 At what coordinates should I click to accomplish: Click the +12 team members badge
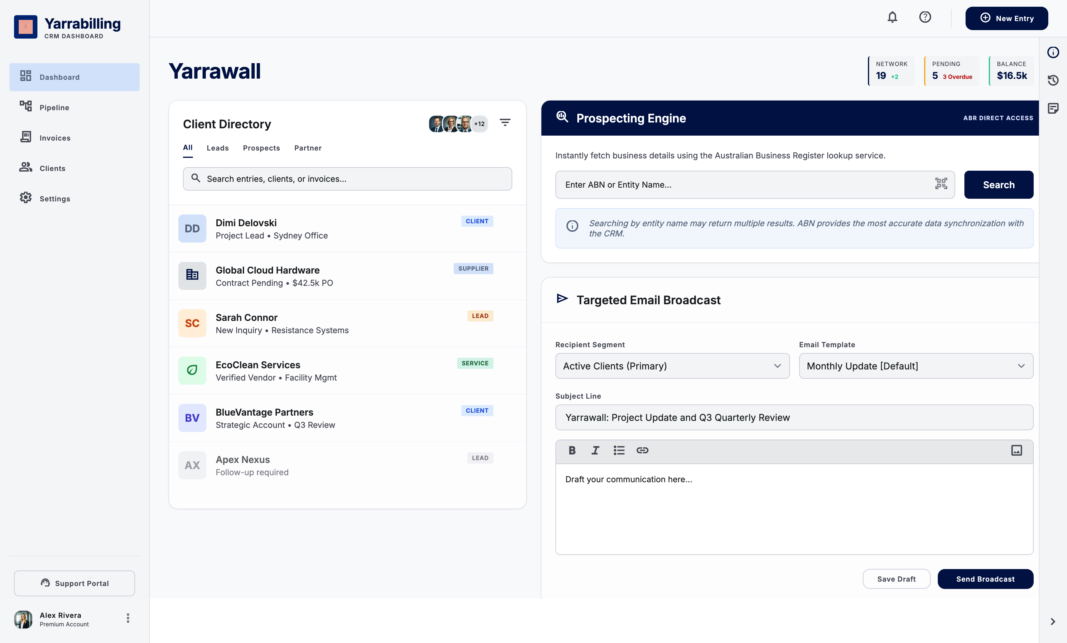pos(479,124)
